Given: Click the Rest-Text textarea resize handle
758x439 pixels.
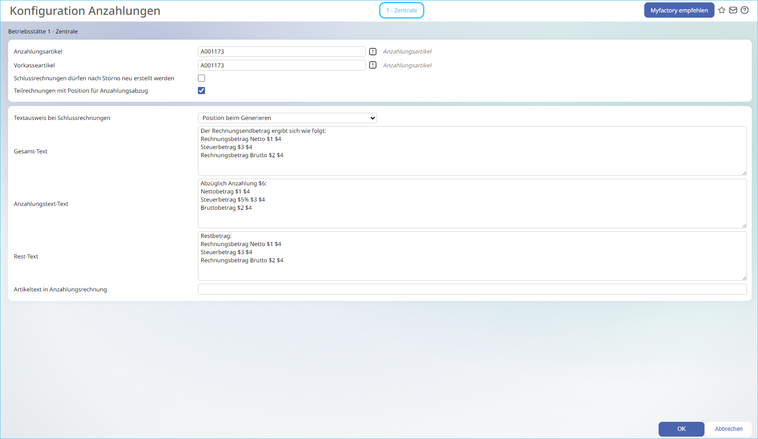Looking at the screenshot, I should (x=744, y=278).
